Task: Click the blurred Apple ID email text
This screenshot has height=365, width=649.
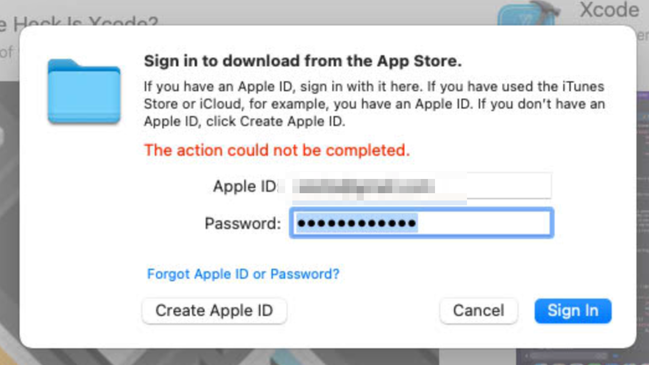Action: click(x=367, y=187)
